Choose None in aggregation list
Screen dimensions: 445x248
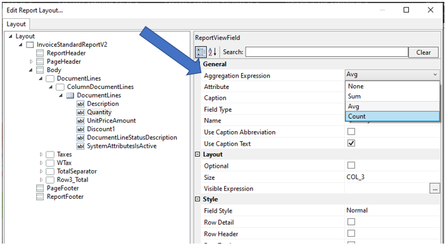392,86
